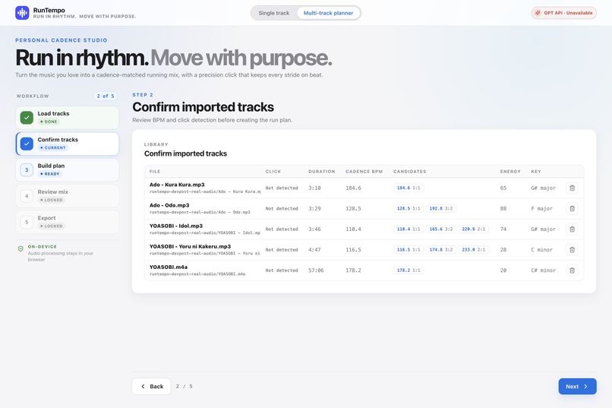Click the Build plan step number 3 icon

(x=27, y=170)
